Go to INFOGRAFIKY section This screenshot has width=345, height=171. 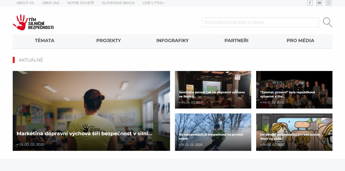click(x=172, y=41)
